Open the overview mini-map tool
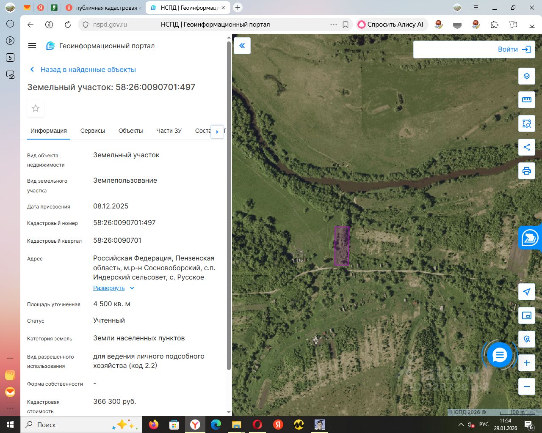This screenshot has height=433, width=542. coord(527,315)
